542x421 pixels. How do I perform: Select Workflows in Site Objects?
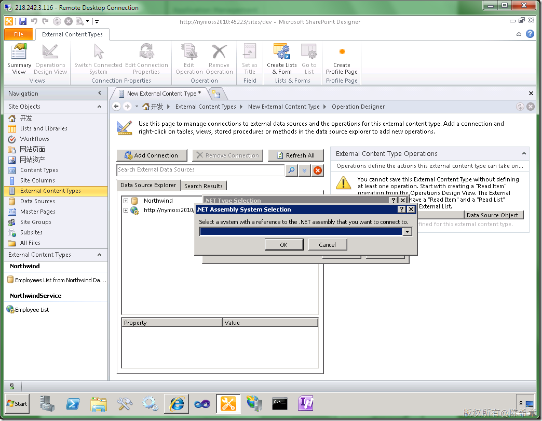pos(35,139)
